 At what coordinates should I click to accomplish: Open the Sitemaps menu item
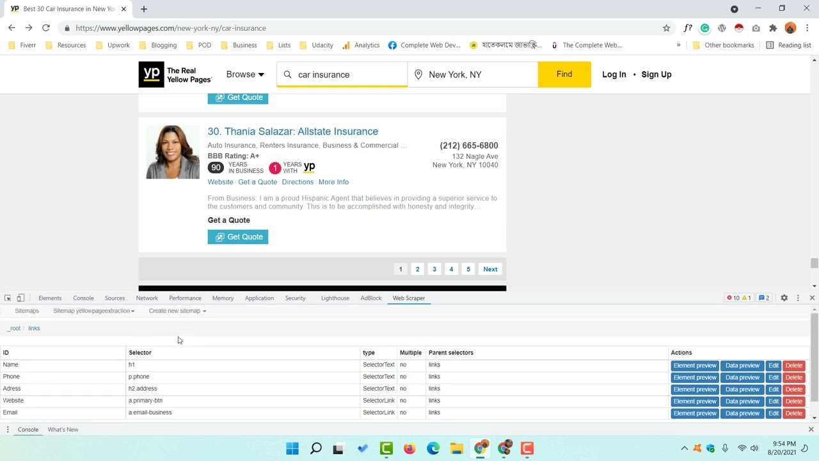(27, 311)
